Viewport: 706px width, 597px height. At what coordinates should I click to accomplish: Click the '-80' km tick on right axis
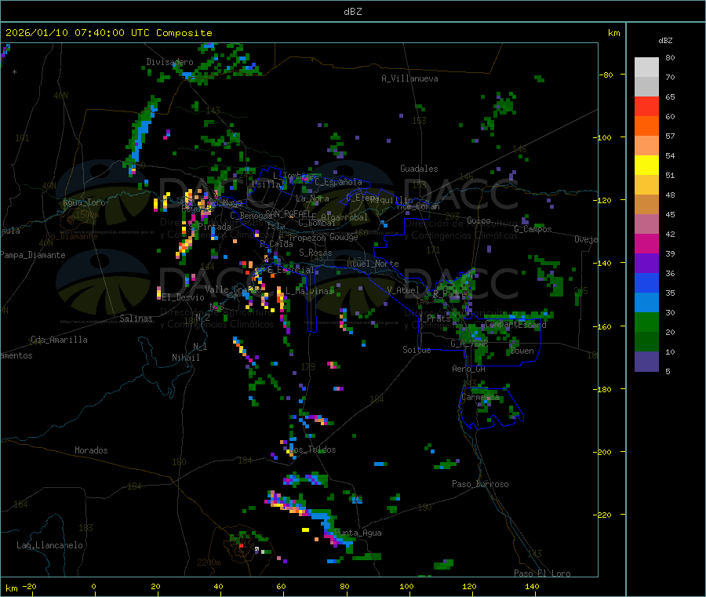pos(606,75)
